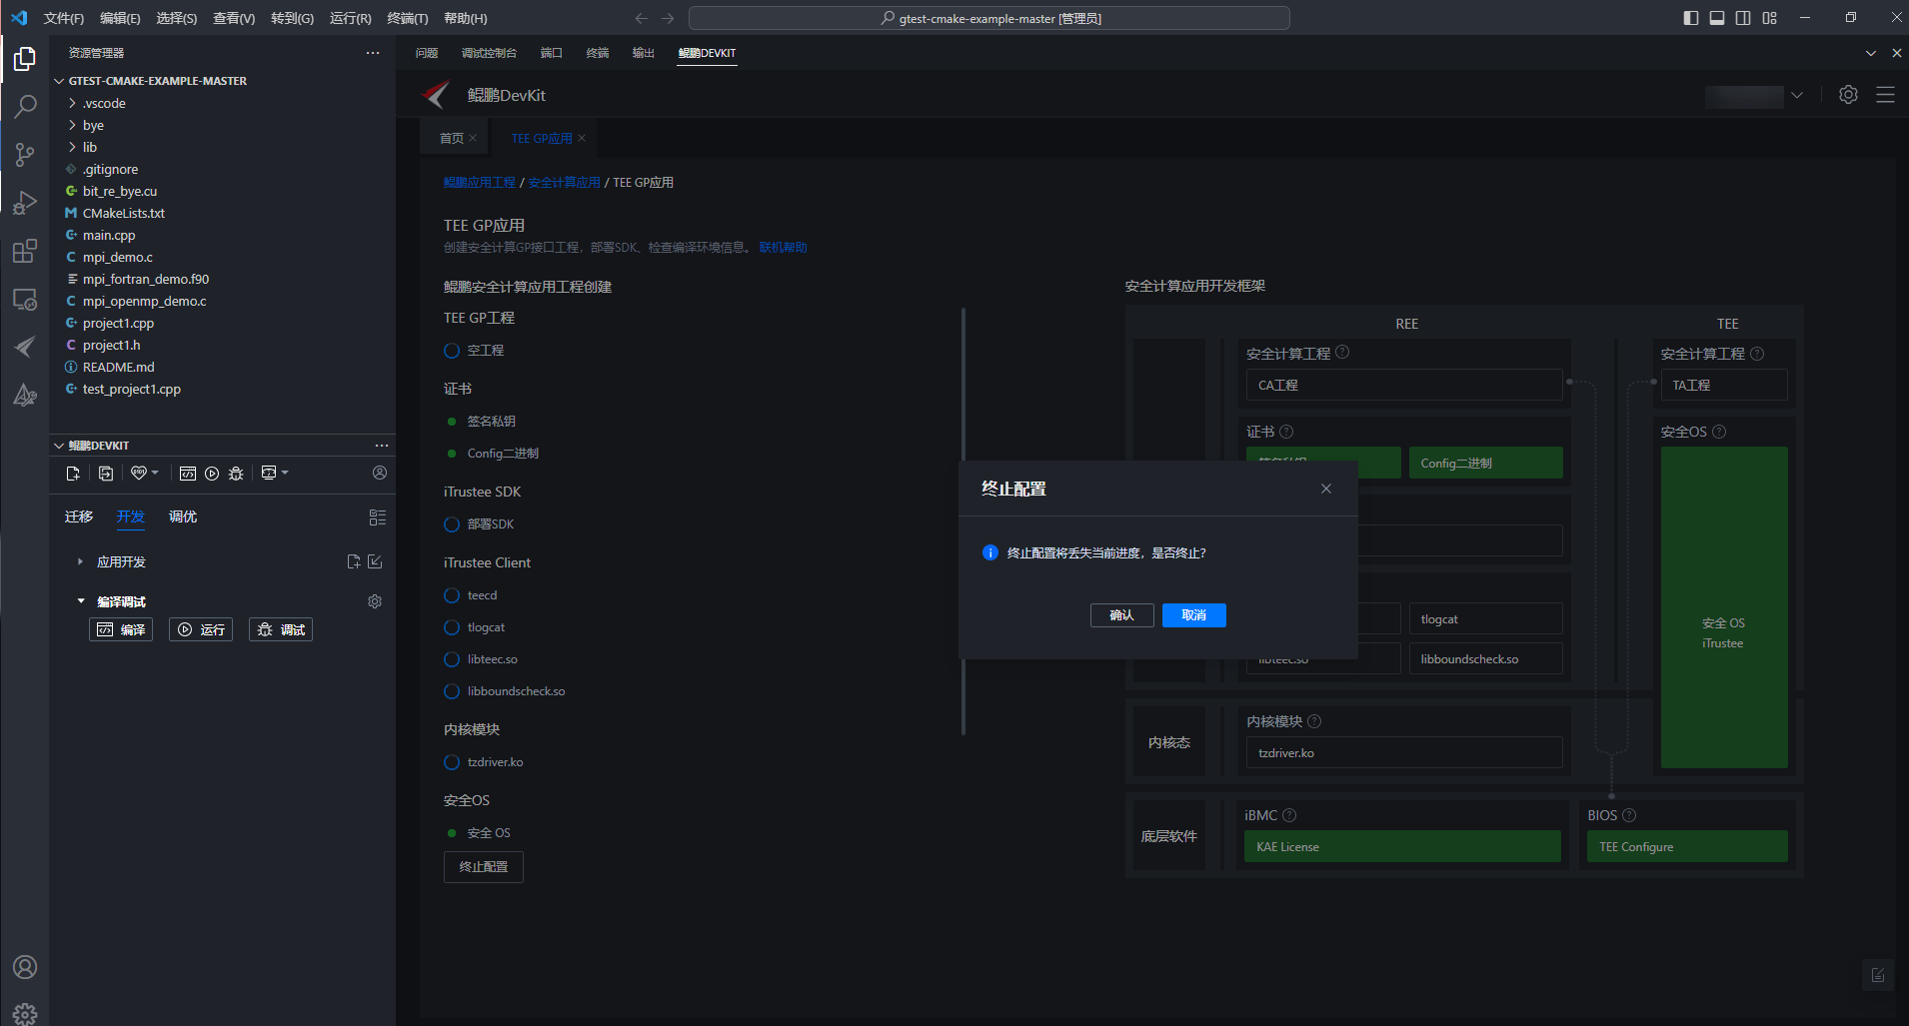Open Source Control view in activity bar
Viewport: 1909px width, 1026px height.
tap(25, 154)
